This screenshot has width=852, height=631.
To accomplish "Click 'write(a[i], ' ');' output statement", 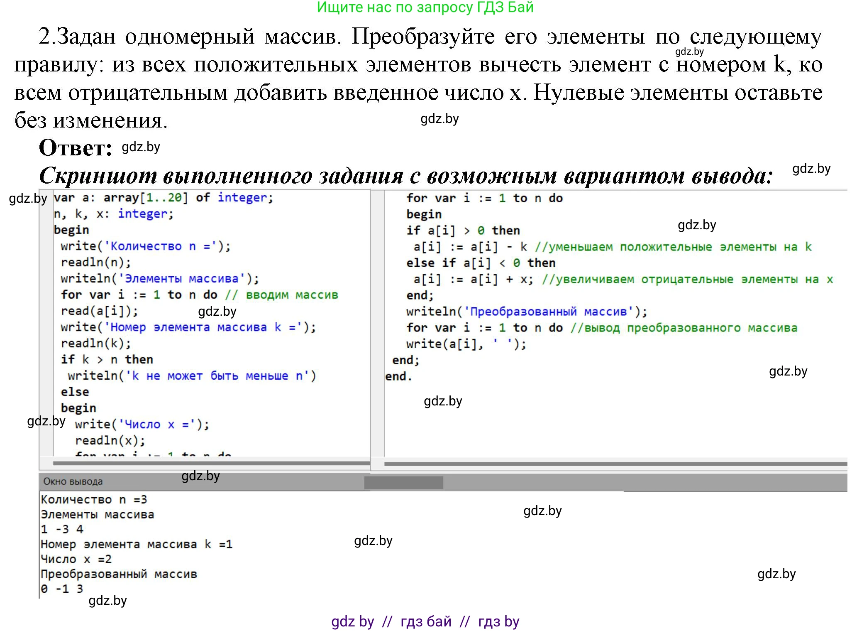I will 466,344.
